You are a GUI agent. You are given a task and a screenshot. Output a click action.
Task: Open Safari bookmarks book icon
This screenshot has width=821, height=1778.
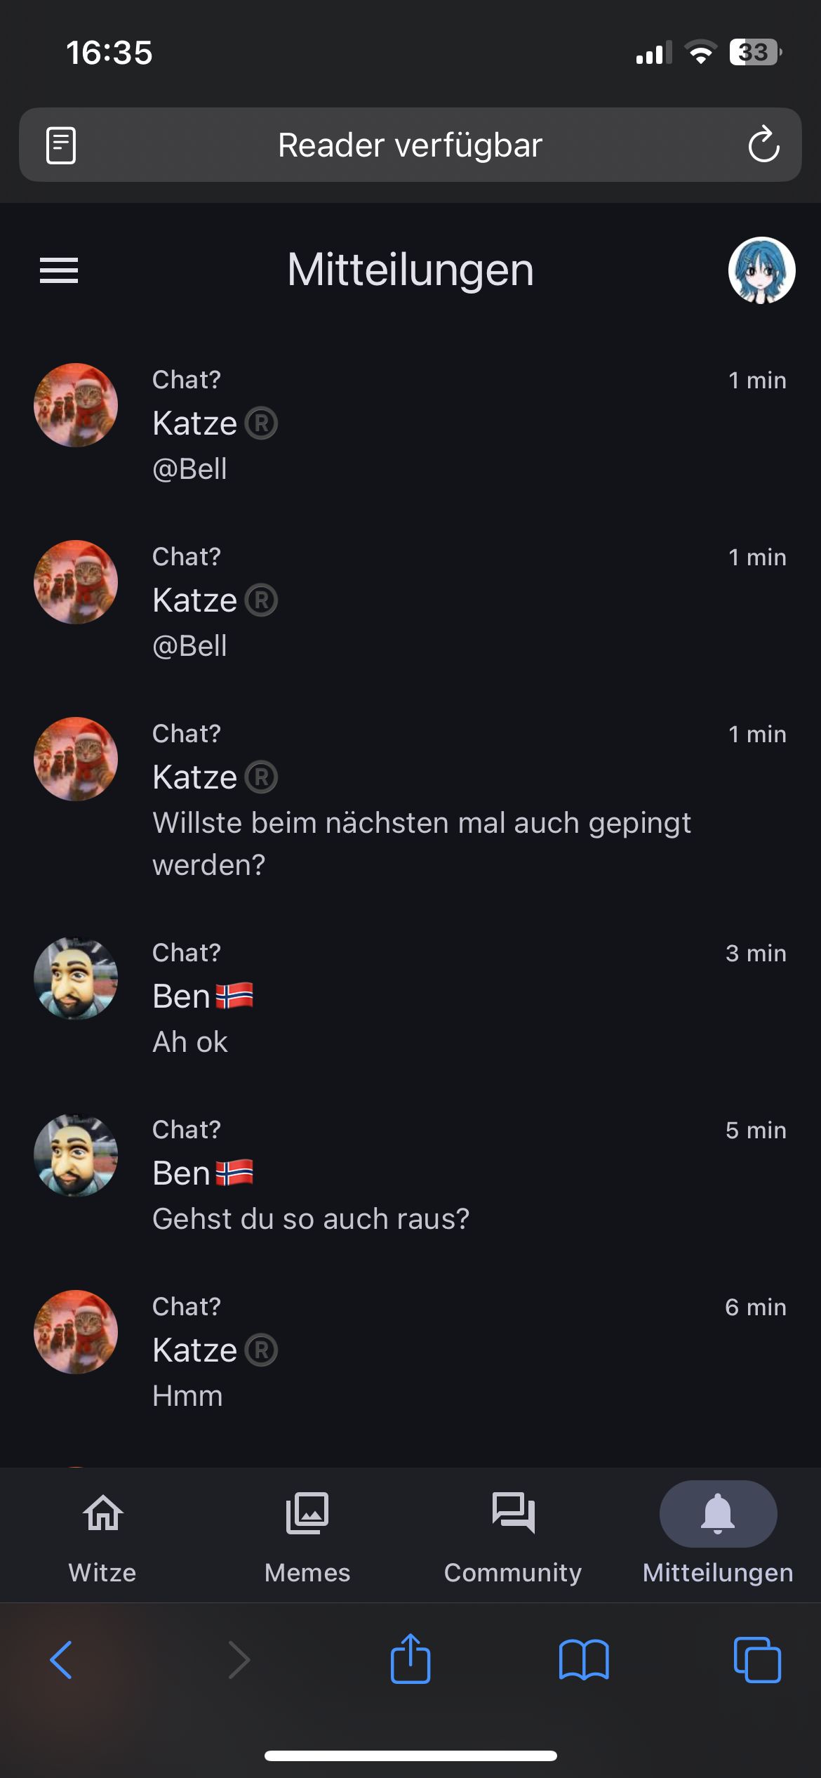(584, 1660)
